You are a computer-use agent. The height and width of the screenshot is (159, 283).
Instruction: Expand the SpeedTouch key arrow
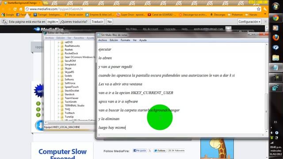click(58, 87)
